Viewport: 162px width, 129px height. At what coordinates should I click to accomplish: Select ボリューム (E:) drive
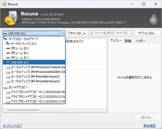(x=34, y=53)
